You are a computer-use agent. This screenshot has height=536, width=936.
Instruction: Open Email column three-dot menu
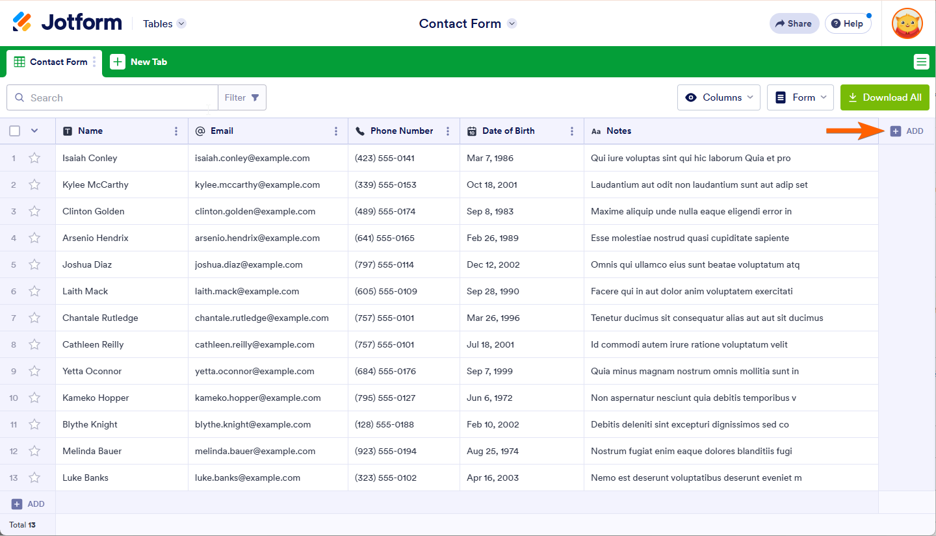pos(336,131)
